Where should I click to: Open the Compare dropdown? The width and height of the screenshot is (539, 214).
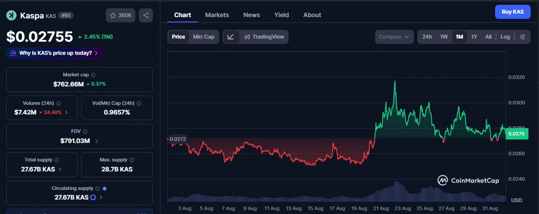coord(394,37)
